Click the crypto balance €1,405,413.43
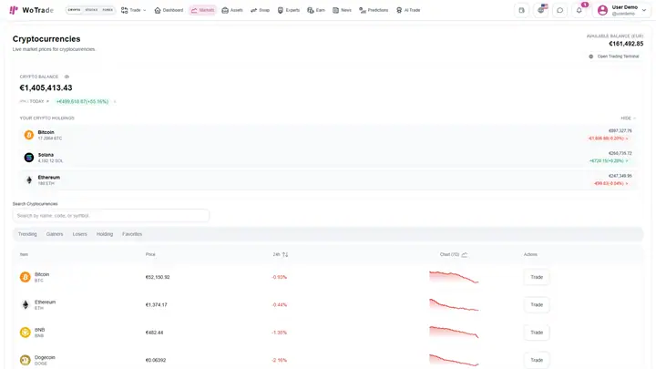This screenshot has height=369, width=656. 46,87
